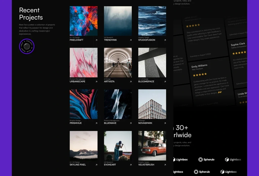This screenshot has height=176, width=259.
Task: Click the STUDIOFUSION project title
Action: pos(147,40)
